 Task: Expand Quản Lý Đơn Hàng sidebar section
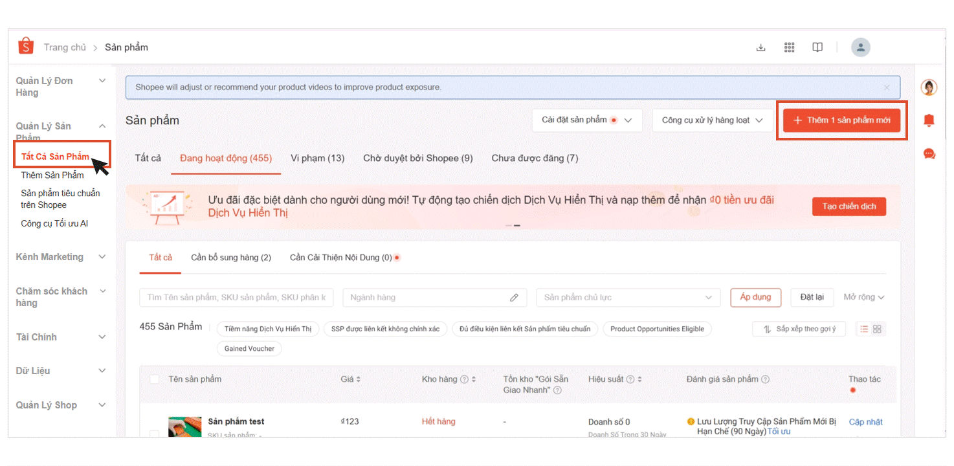(x=102, y=81)
